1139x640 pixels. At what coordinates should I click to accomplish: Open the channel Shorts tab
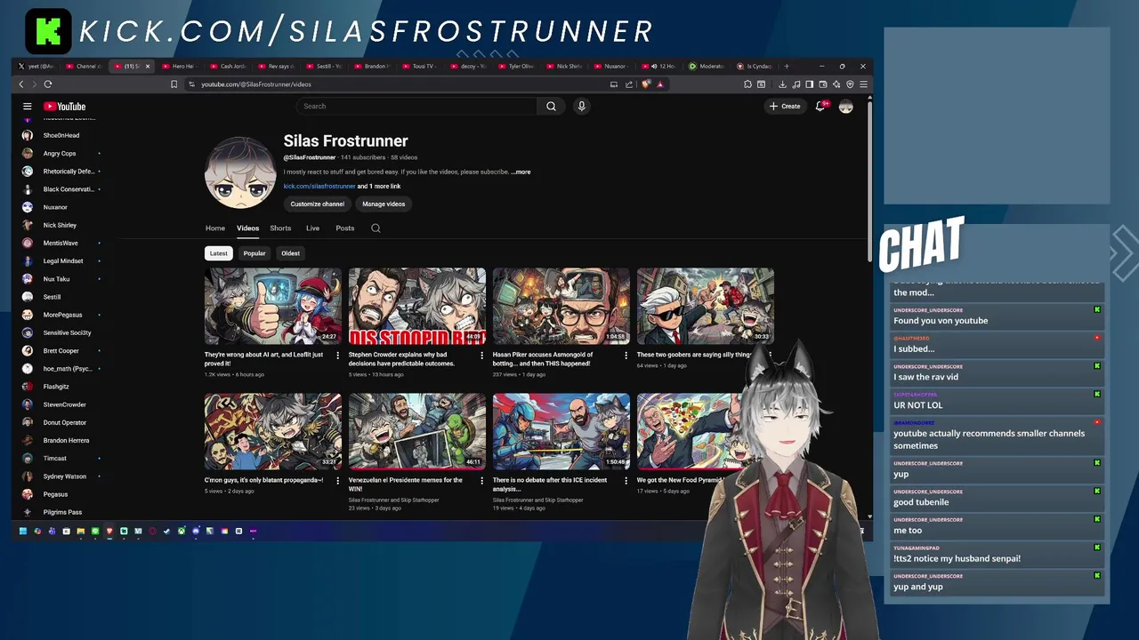pos(280,228)
